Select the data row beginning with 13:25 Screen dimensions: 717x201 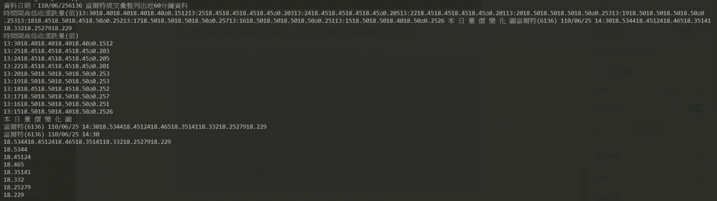(x=56, y=51)
